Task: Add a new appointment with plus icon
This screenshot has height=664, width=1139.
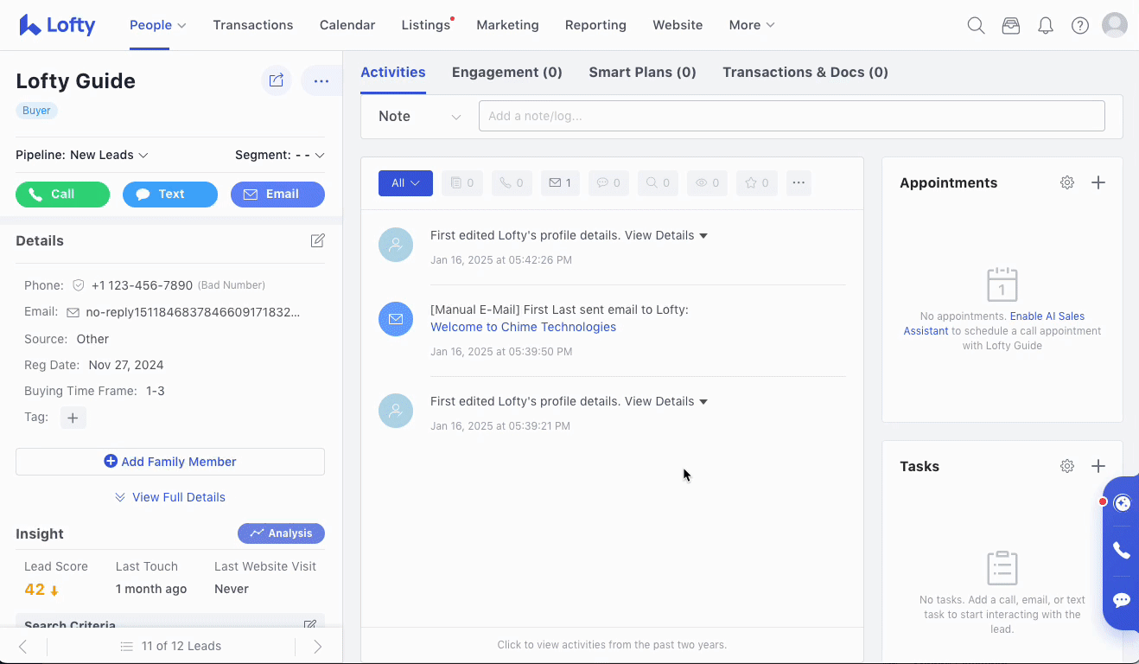Action: click(x=1098, y=182)
